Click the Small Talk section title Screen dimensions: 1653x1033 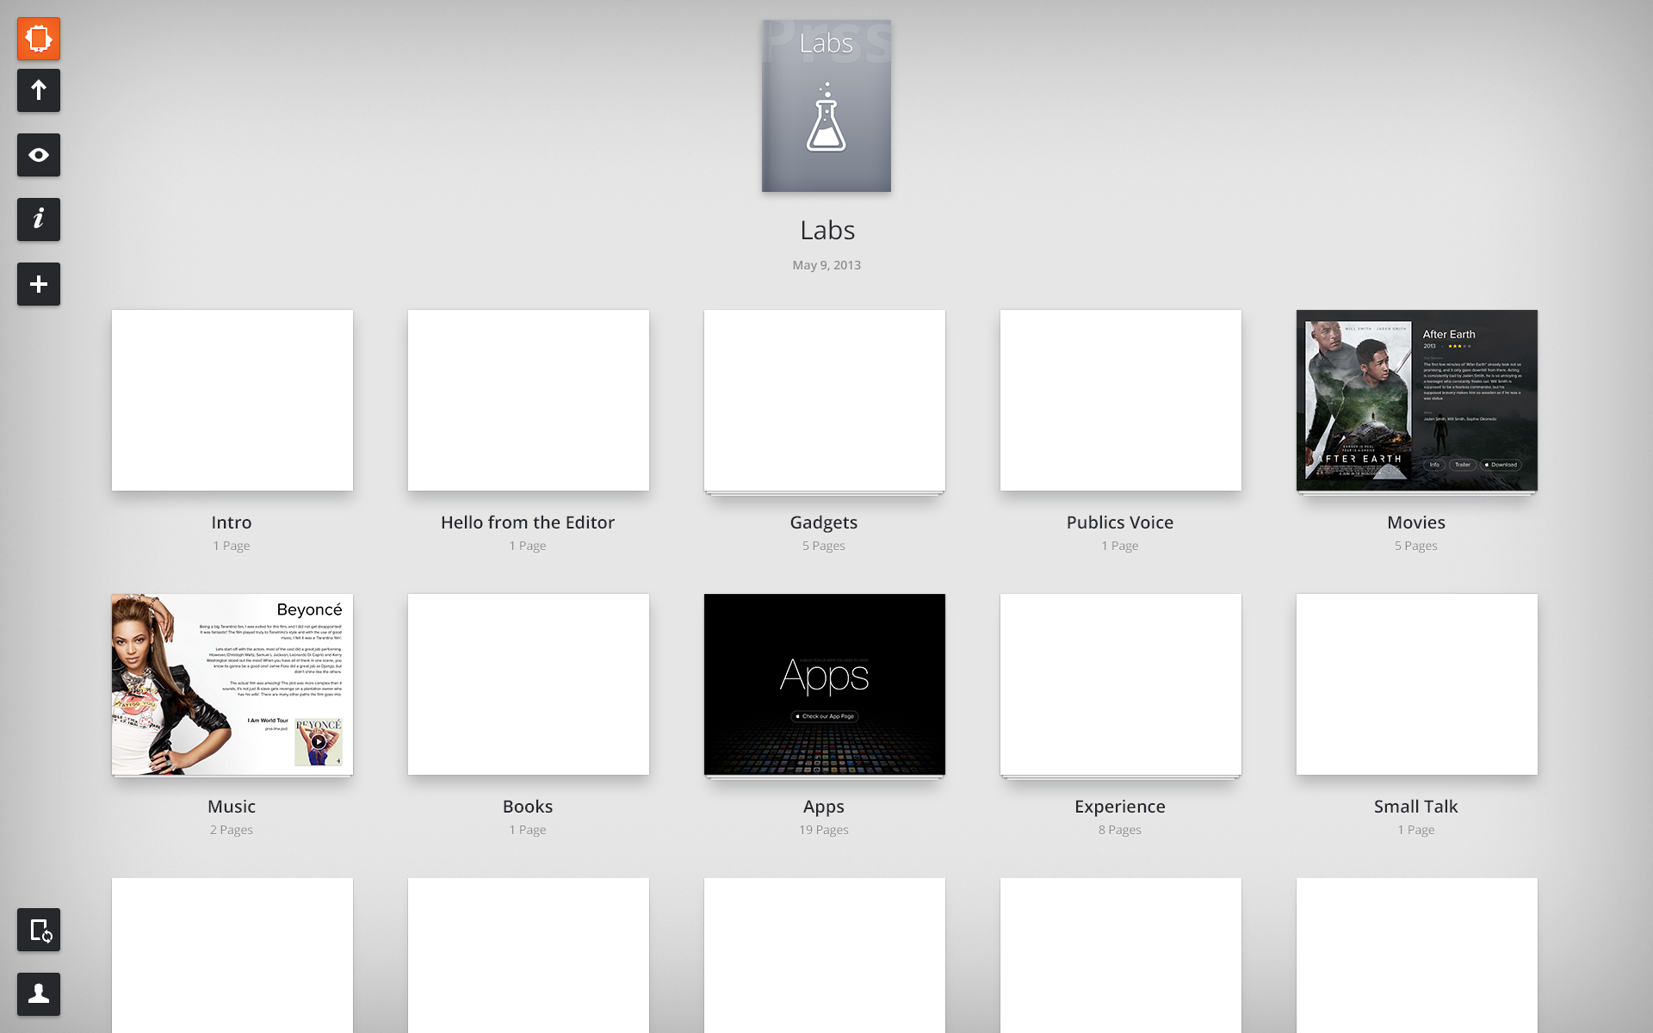coord(1415,807)
